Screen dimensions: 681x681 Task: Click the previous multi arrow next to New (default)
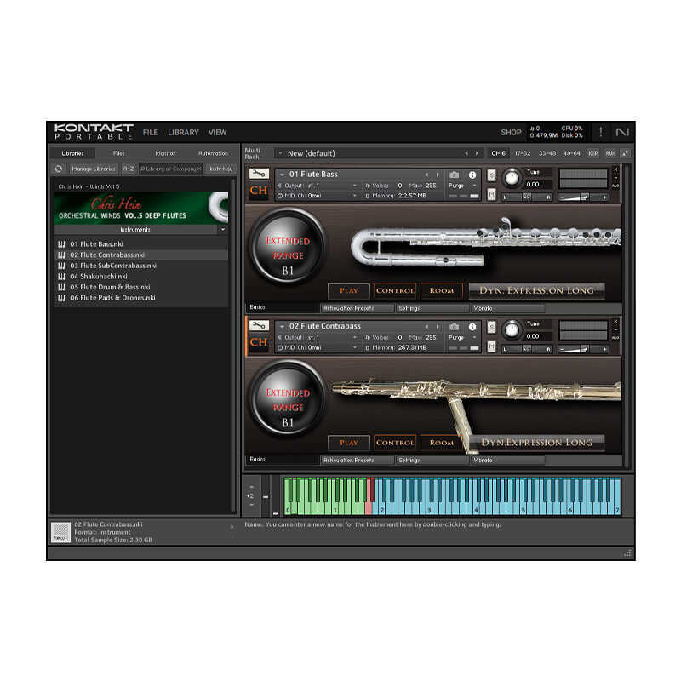(x=466, y=153)
